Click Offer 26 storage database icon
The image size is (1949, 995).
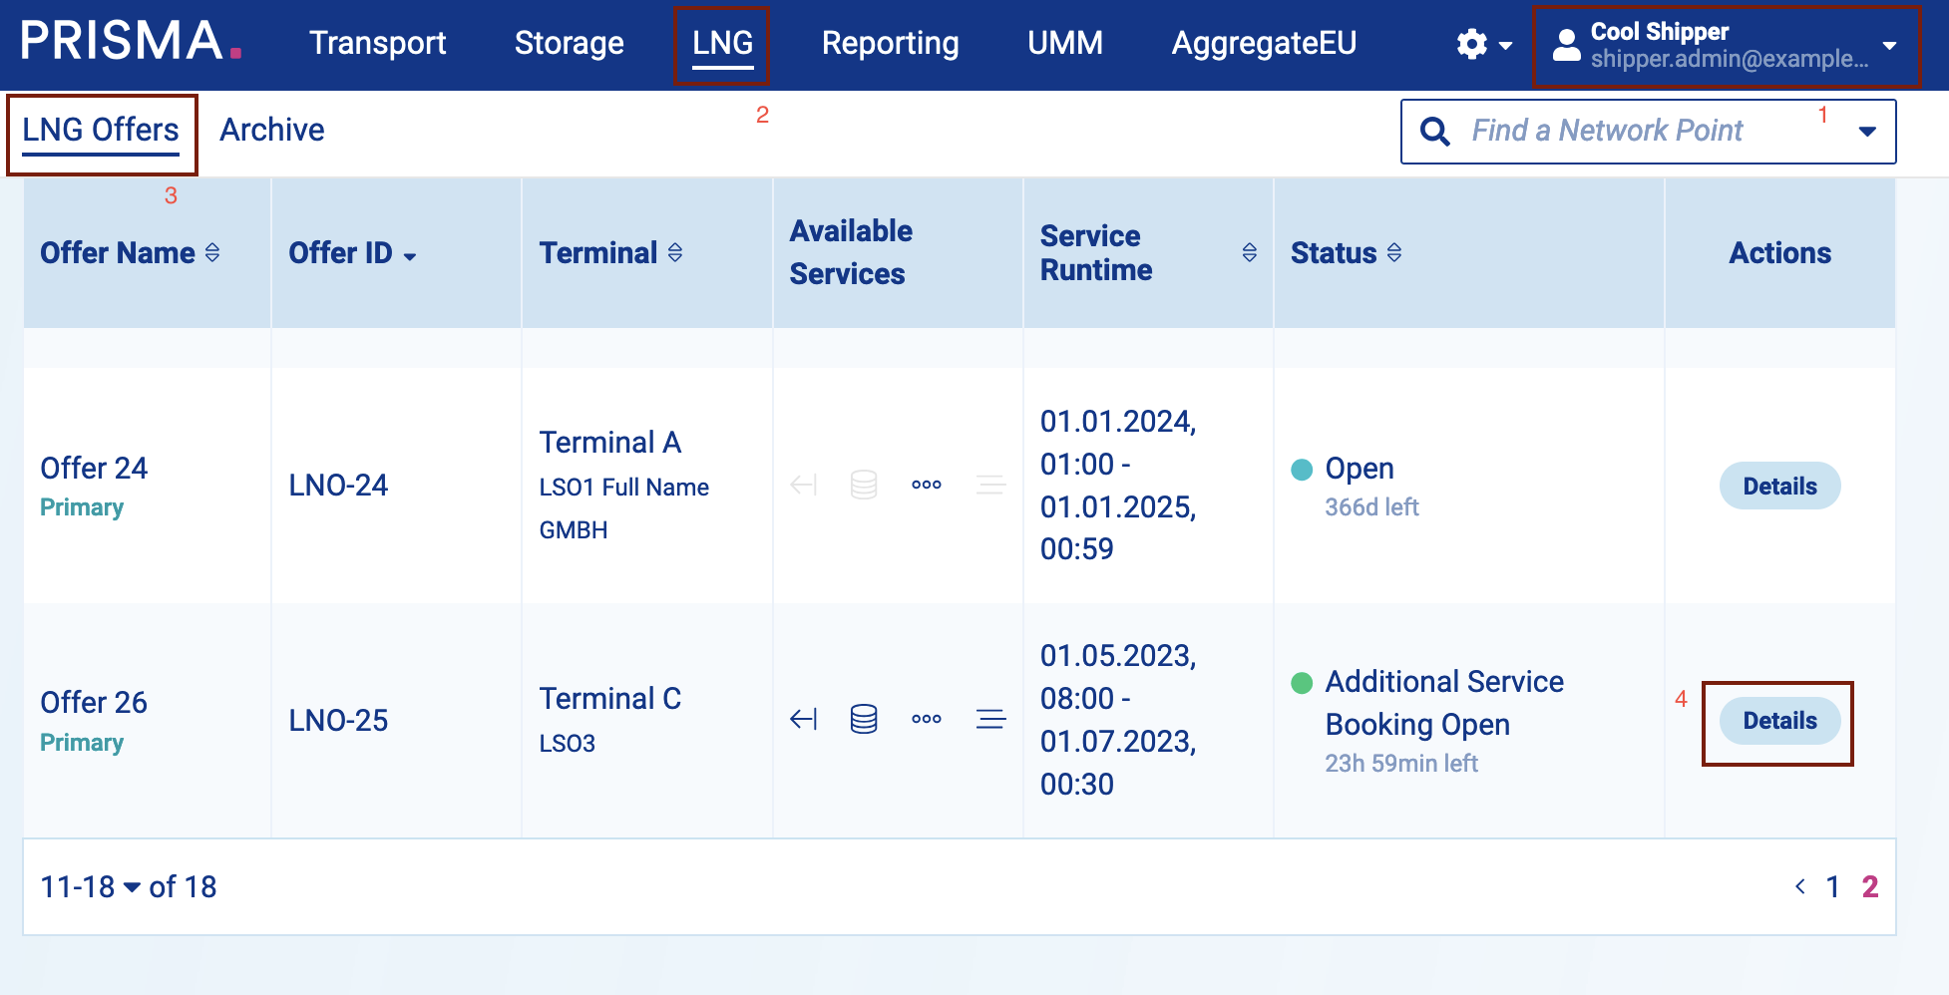864,719
